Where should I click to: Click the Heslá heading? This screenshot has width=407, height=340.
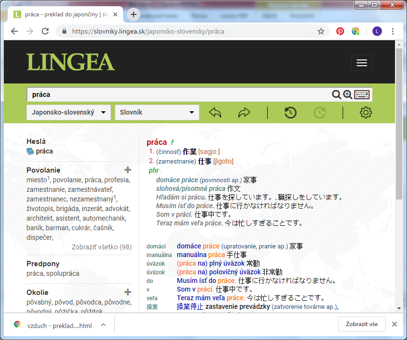(x=36, y=141)
